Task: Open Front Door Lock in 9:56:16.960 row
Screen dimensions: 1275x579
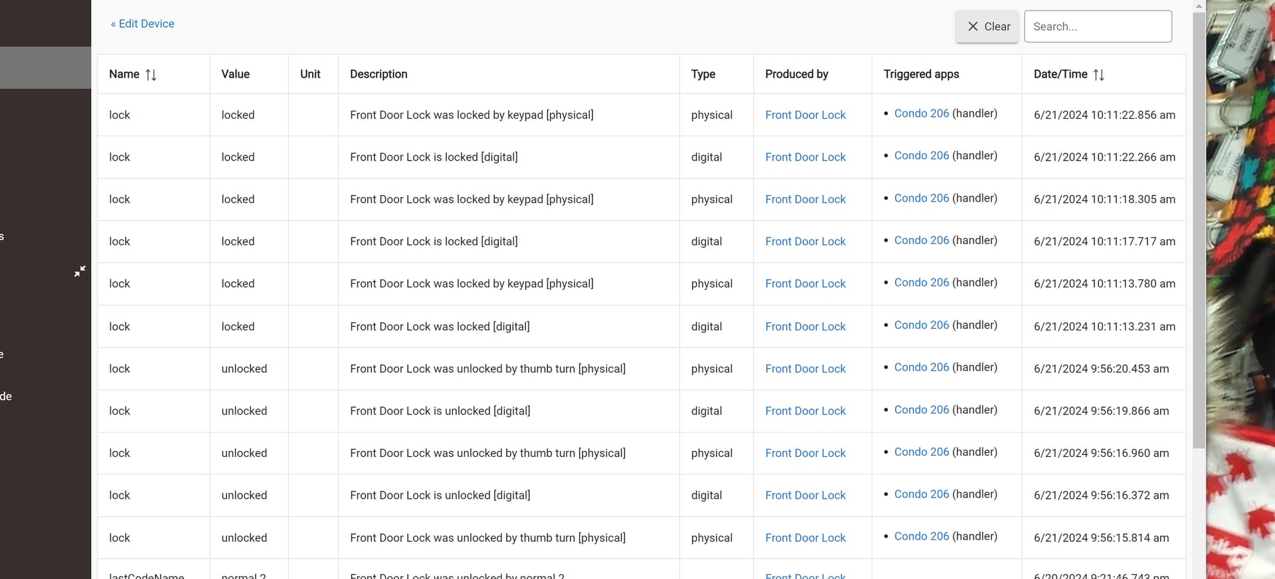Action: [805, 453]
